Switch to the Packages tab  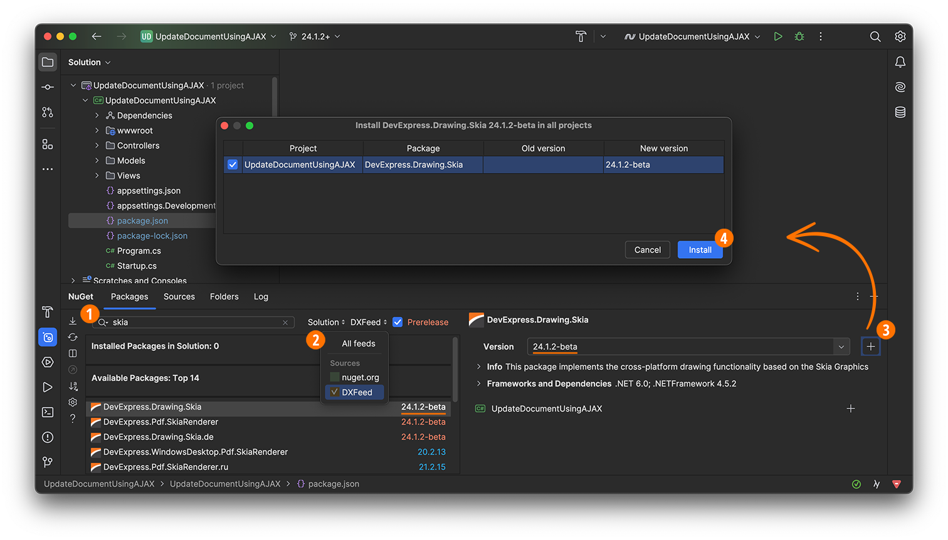tap(130, 296)
